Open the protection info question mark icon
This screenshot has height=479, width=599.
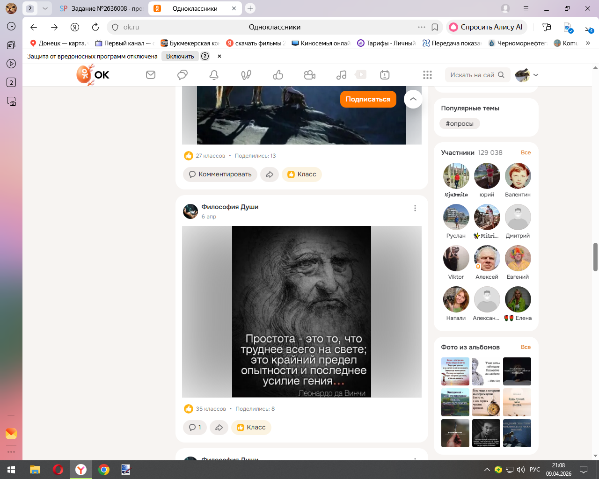205,56
